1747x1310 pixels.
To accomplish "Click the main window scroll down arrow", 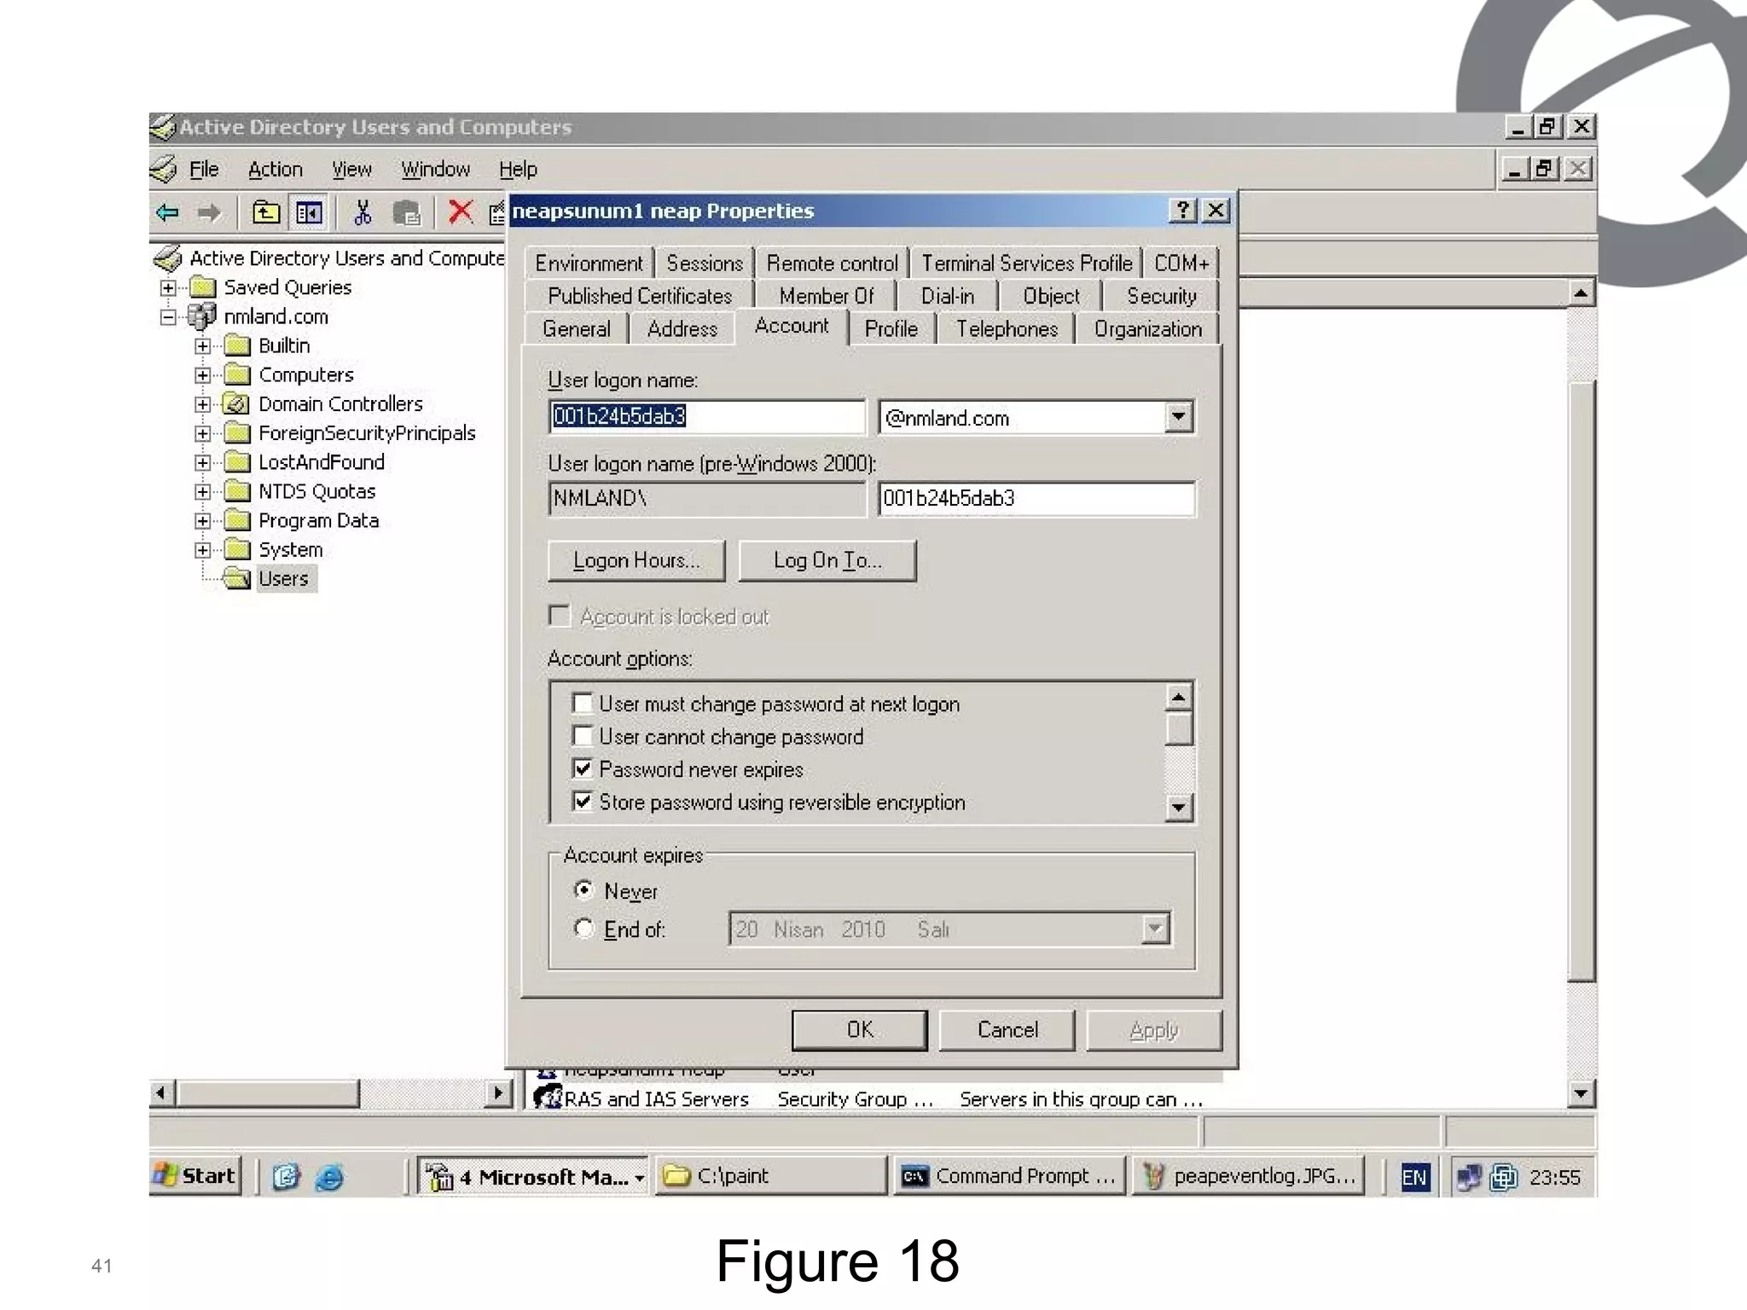I will (x=1581, y=1093).
